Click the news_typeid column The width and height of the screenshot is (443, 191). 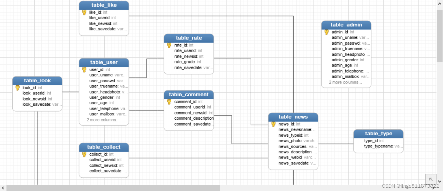click(x=293, y=135)
